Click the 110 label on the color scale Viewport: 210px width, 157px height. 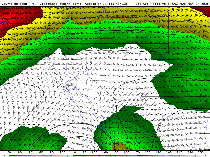73,152
